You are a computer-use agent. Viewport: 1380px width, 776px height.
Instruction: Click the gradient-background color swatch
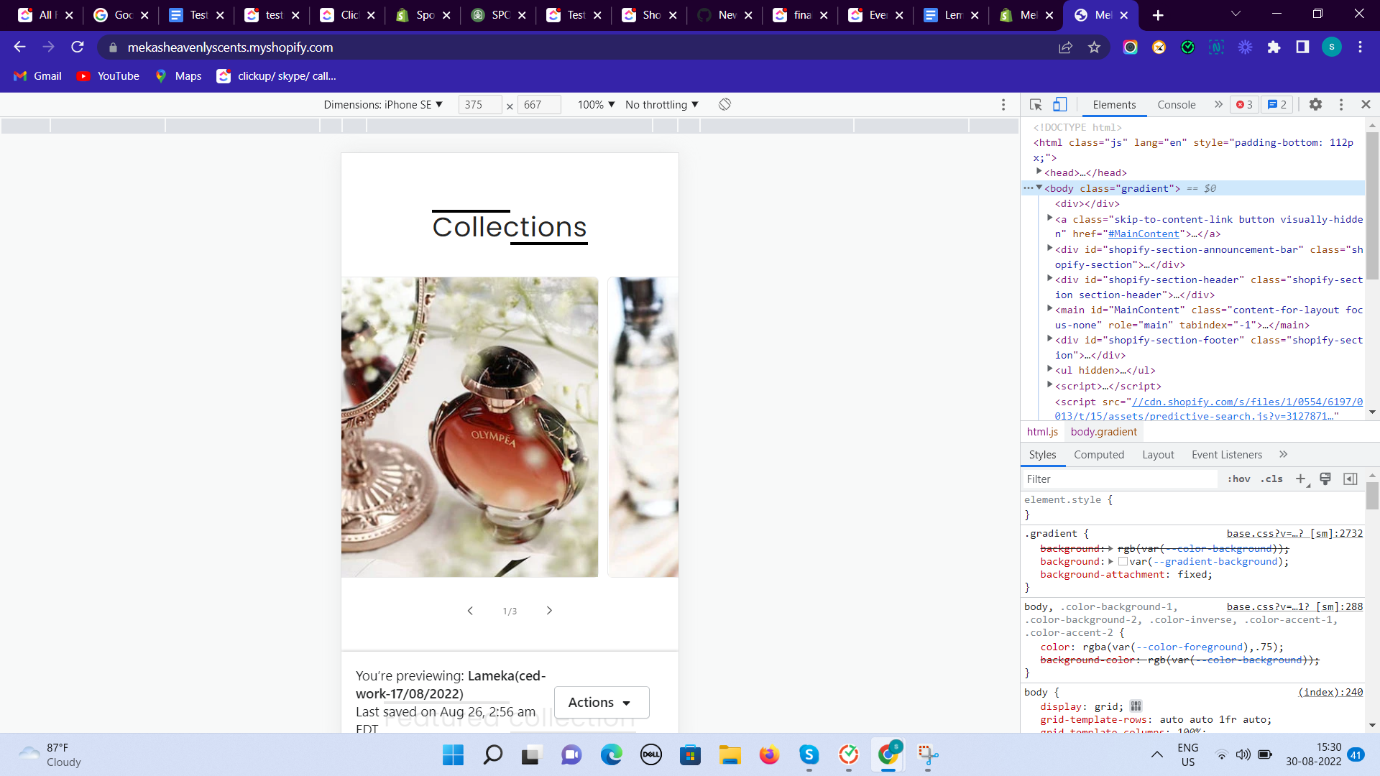coord(1123,562)
